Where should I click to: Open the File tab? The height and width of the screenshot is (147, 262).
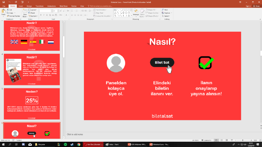[x=4, y=6]
